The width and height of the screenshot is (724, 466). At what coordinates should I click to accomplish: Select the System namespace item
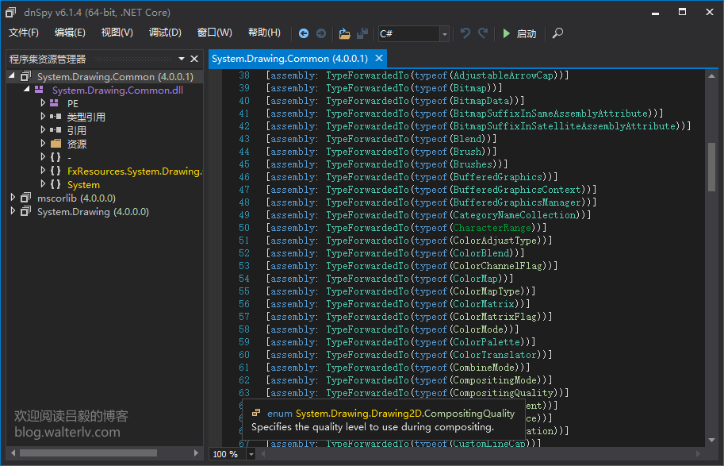pos(83,184)
